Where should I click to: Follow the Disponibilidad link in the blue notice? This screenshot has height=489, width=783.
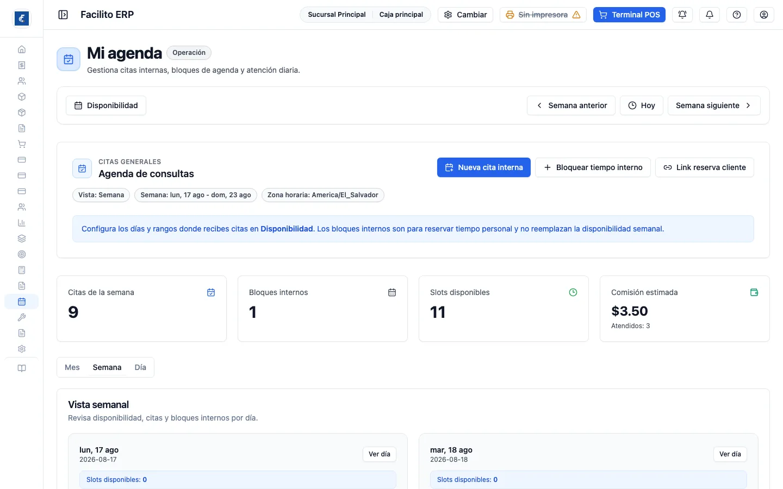pyautogui.click(x=287, y=229)
